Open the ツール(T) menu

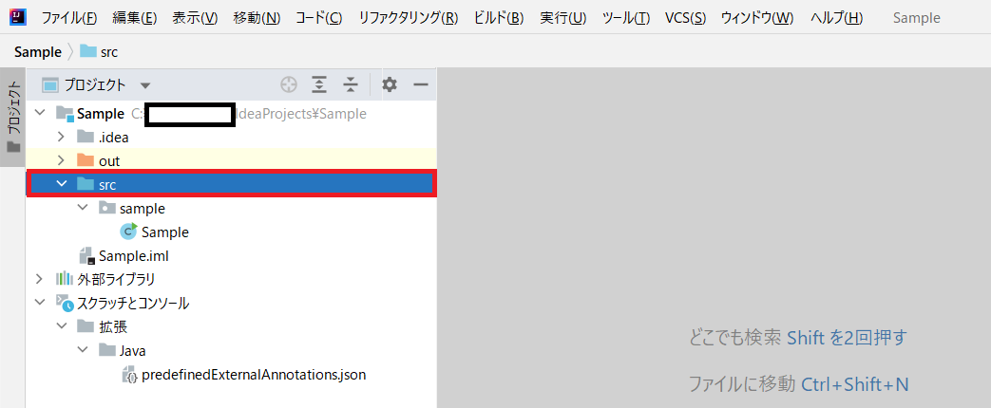626,18
